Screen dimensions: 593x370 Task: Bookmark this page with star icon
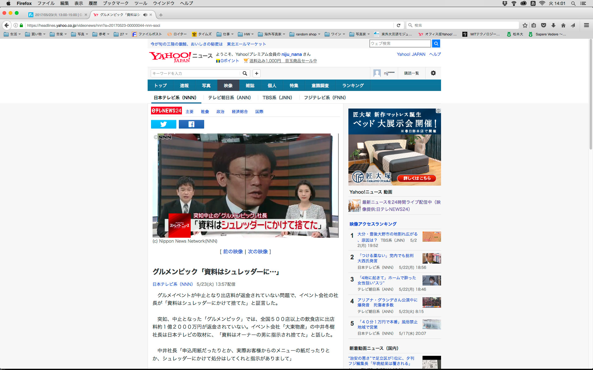tap(525, 25)
